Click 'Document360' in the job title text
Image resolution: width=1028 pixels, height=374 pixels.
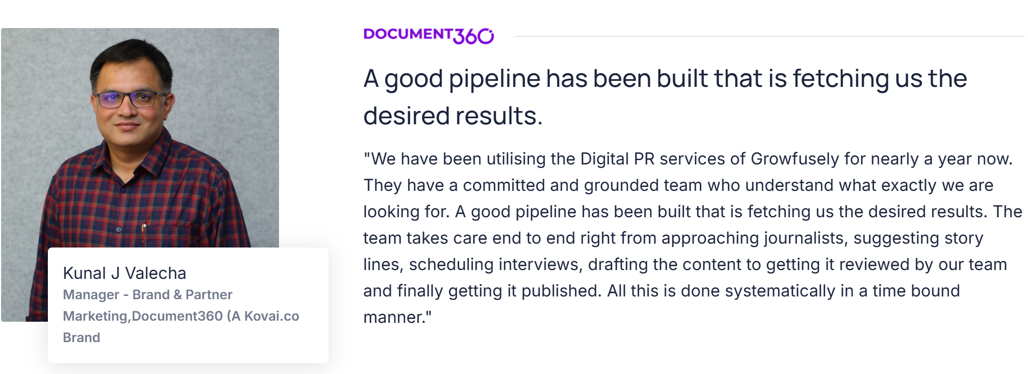[177, 316]
